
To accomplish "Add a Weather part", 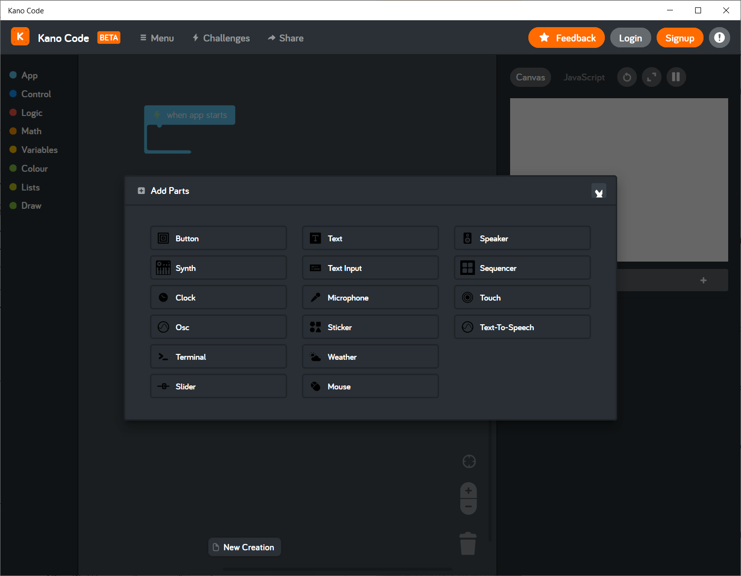I will pos(370,356).
